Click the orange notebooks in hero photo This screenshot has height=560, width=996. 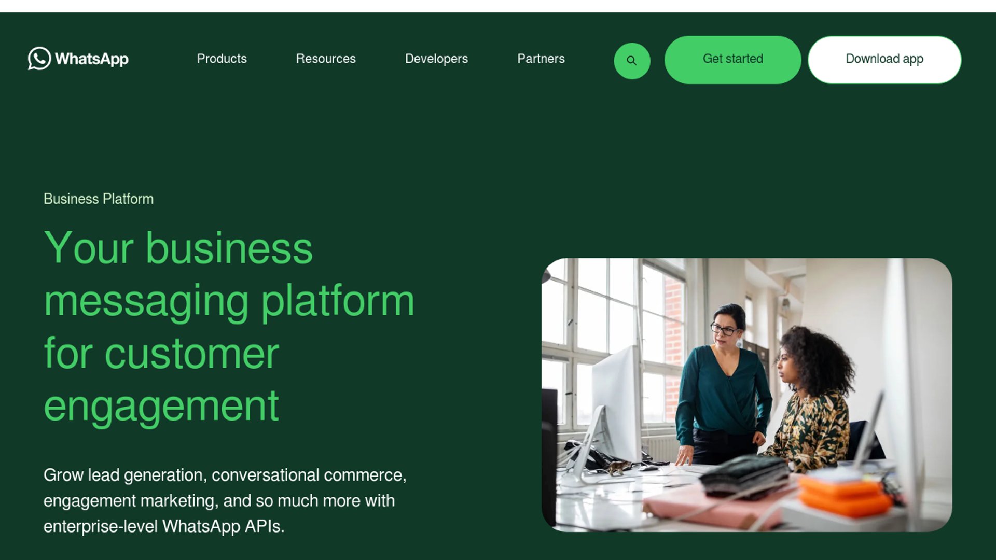pyautogui.click(x=843, y=495)
